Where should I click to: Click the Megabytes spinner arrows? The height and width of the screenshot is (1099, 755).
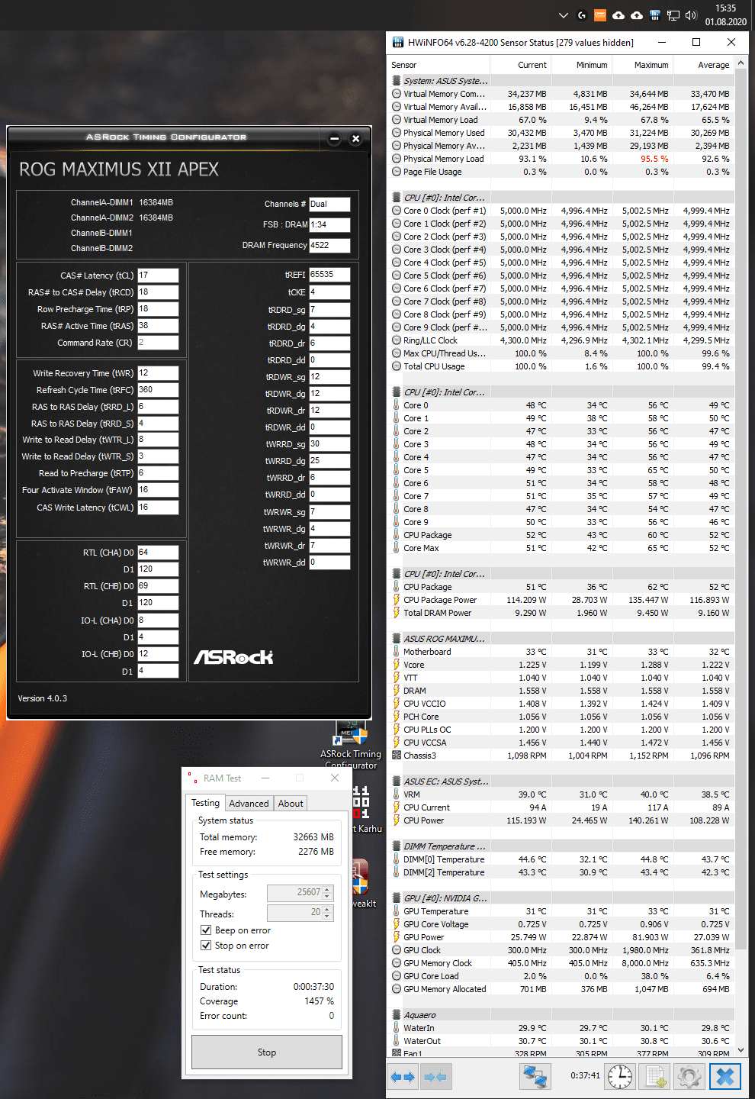[328, 892]
